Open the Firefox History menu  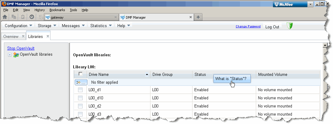pos(40,10)
